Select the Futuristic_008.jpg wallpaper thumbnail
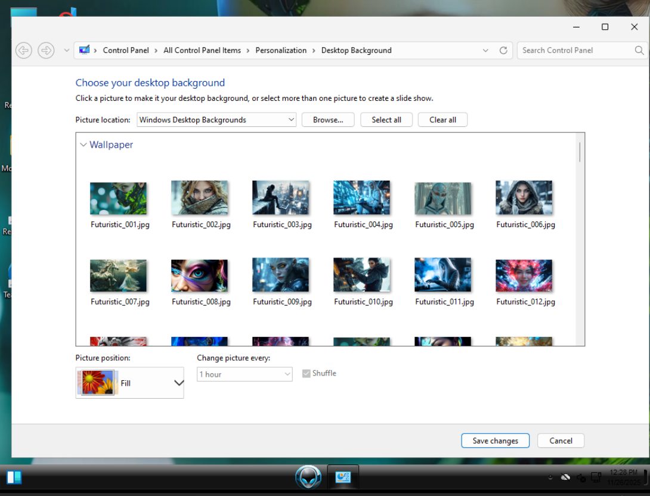Image resolution: width=650 pixels, height=496 pixels. pyautogui.click(x=199, y=275)
